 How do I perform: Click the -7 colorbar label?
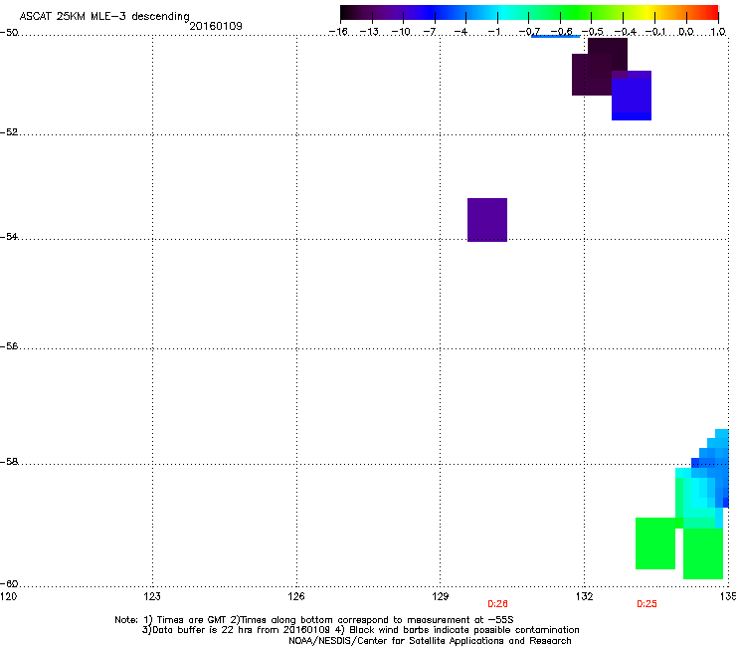click(x=430, y=32)
